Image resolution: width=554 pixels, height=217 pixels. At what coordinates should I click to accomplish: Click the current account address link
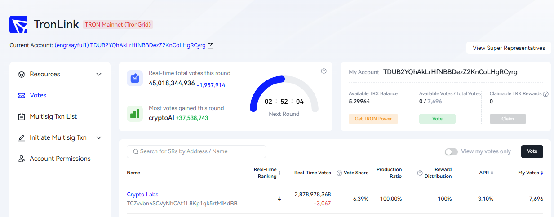click(x=130, y=45)
